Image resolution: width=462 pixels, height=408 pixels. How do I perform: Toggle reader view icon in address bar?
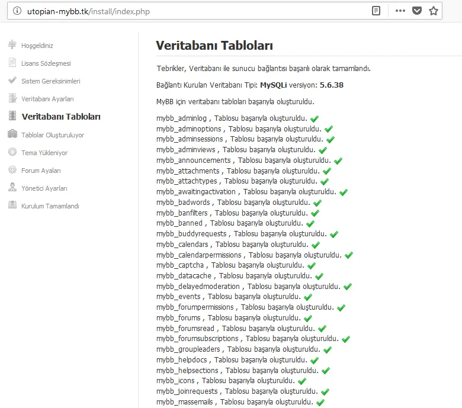tap(376, 11)
